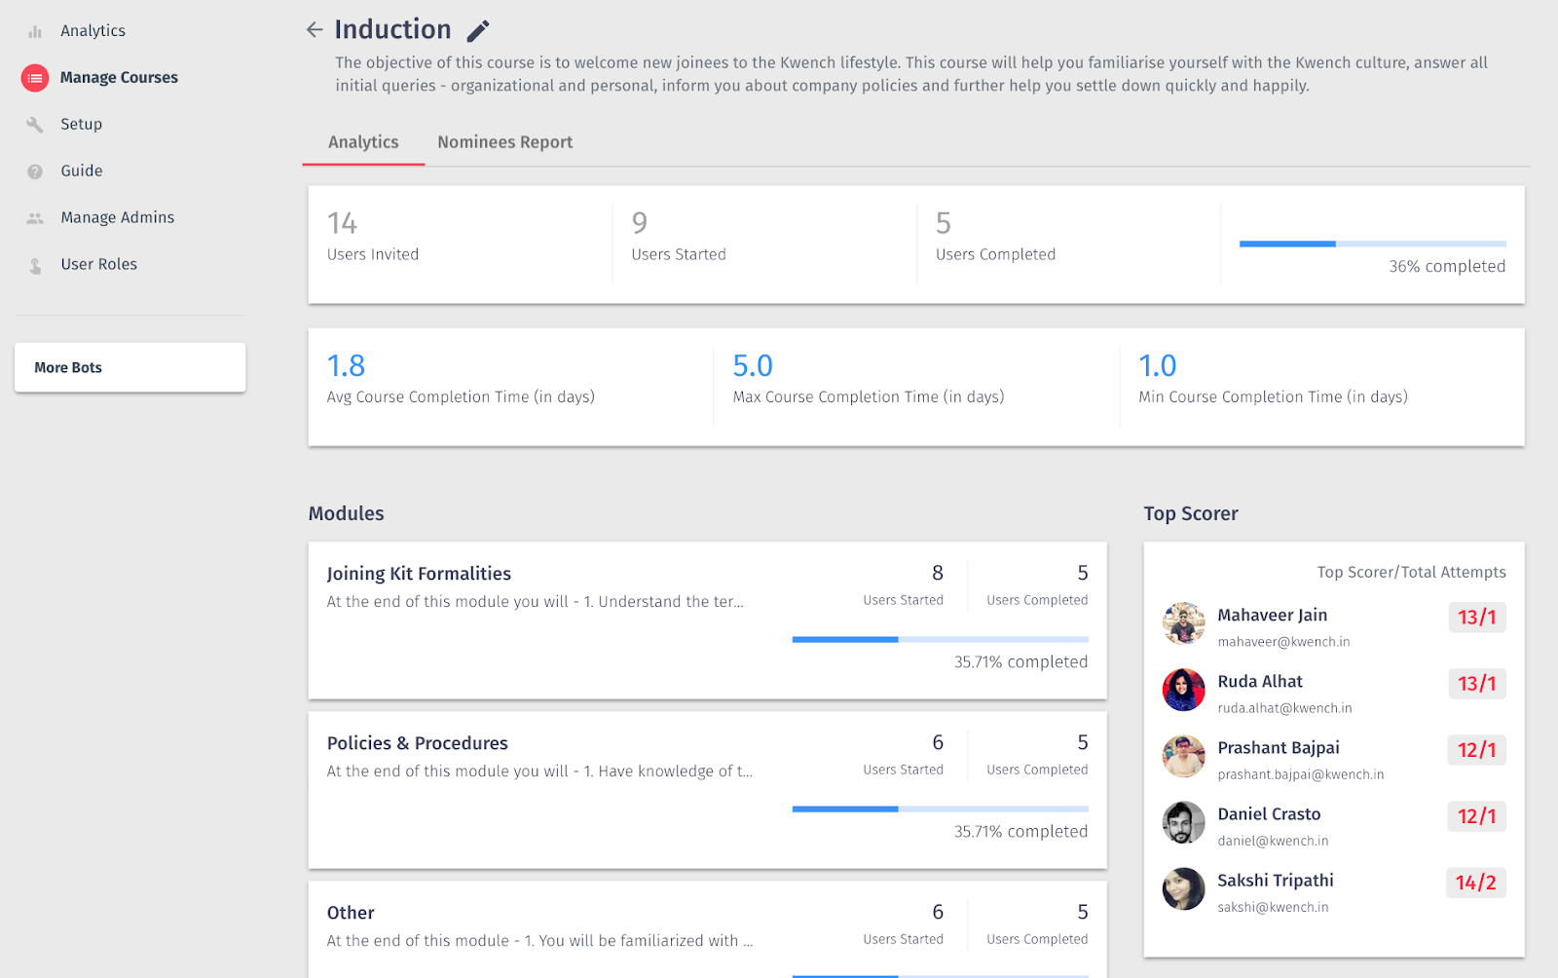
Task: Open the Other module card
Action: [x=351, y=913]
